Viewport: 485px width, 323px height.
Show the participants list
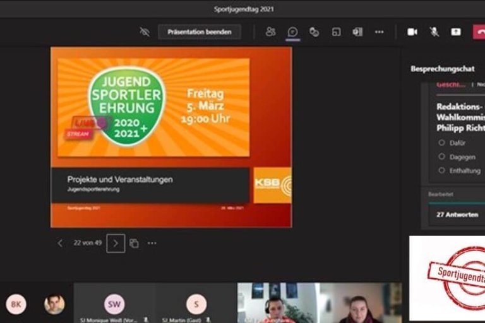[x=271, y=32]
